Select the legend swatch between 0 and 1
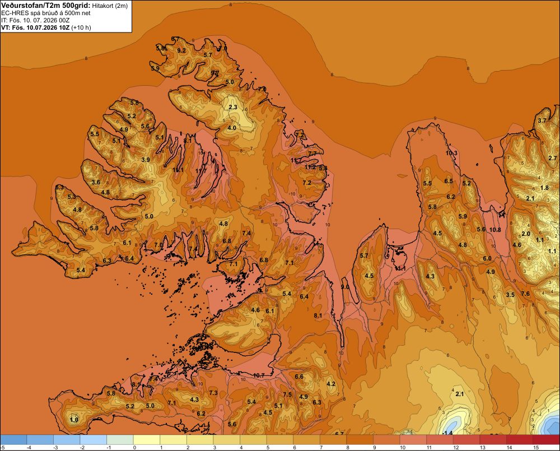This screenshot has height=451, width=560. click(146, 440)
